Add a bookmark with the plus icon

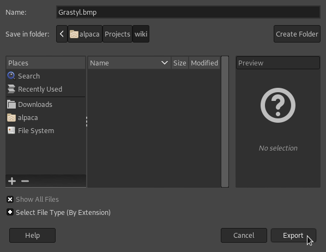(12, 181)
